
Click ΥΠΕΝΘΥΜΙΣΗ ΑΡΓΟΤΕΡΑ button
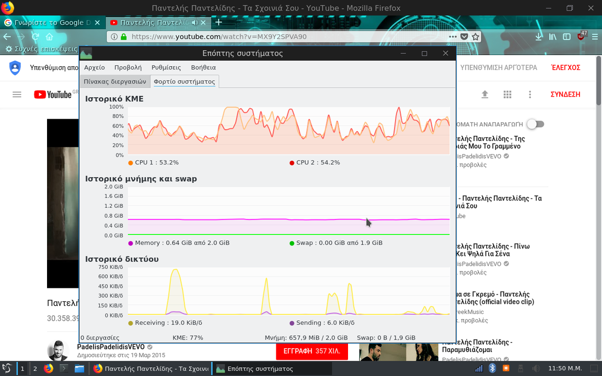pos(499,67)
